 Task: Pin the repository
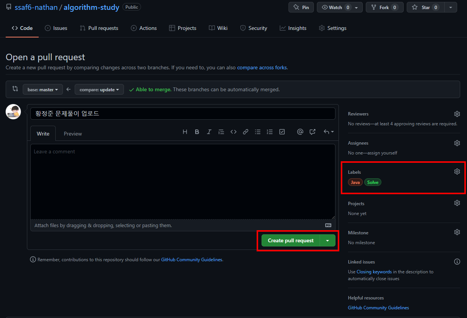(x=301, y=7)
